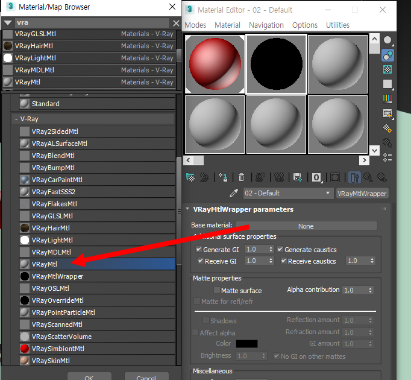Pick material from object with eyedropper

[234, 193]
